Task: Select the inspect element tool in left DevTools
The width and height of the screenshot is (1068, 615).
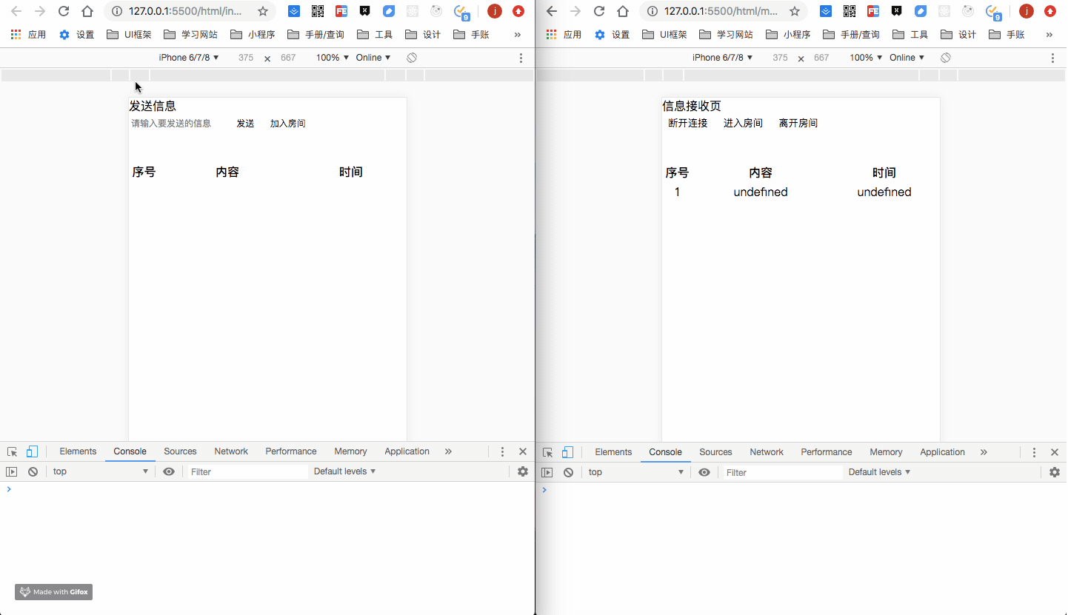Action: coord(12,451)
